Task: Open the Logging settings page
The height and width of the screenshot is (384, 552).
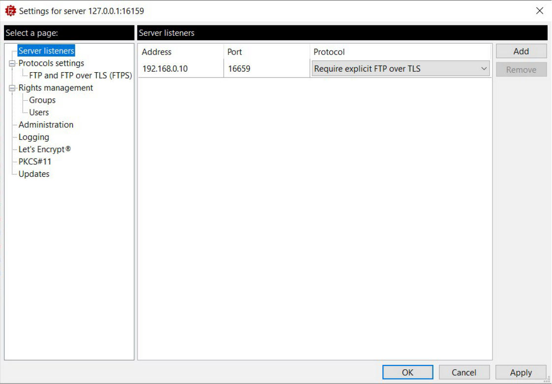Action: click(x=34, y=137)
